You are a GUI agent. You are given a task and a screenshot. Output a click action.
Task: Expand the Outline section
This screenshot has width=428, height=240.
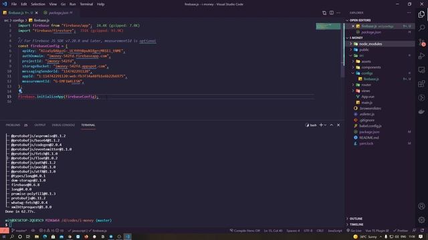[379, 219]
